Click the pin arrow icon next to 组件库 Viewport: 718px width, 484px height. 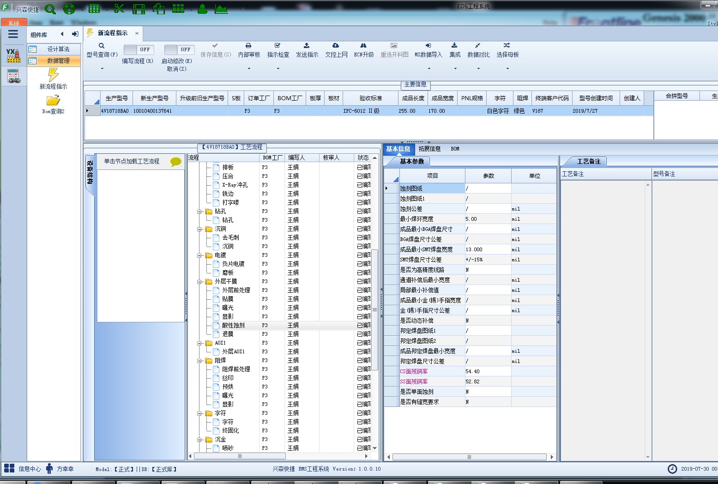(x=75, y=34)
